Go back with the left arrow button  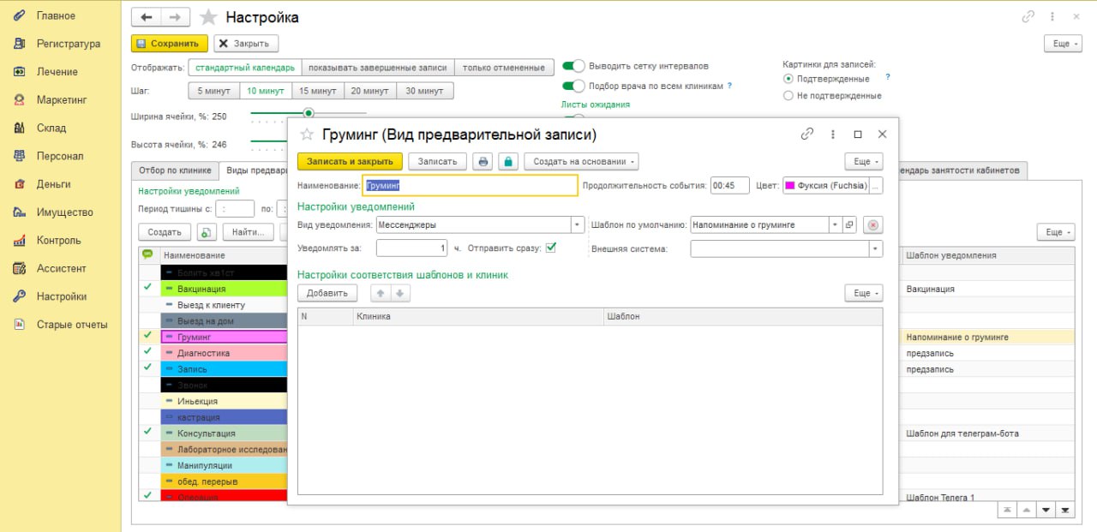coord(146,17)
